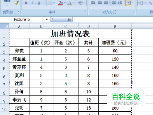Click the Name Box showing Picture 6
The width and height of the screenshot is (153, 115).
click(x=22, y=19)
